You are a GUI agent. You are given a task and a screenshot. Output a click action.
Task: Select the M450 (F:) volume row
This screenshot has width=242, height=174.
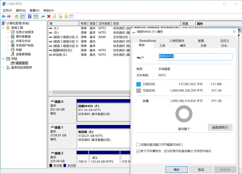tap(89, 50)
